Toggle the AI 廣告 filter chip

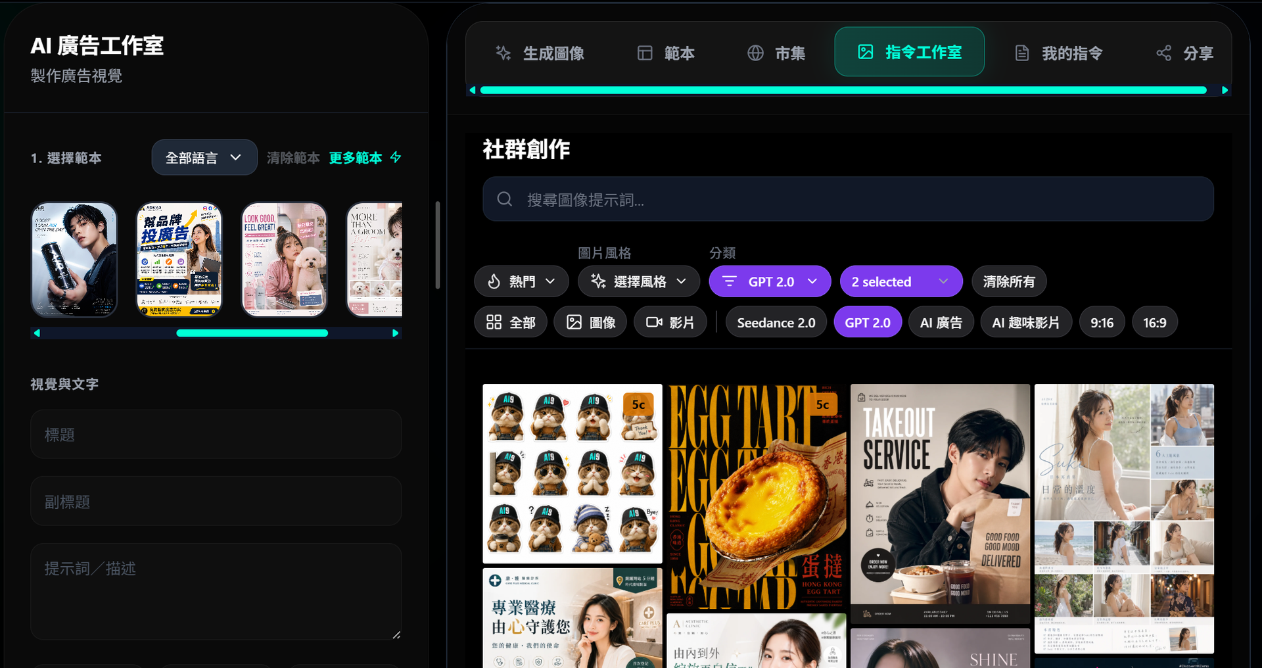941,322
